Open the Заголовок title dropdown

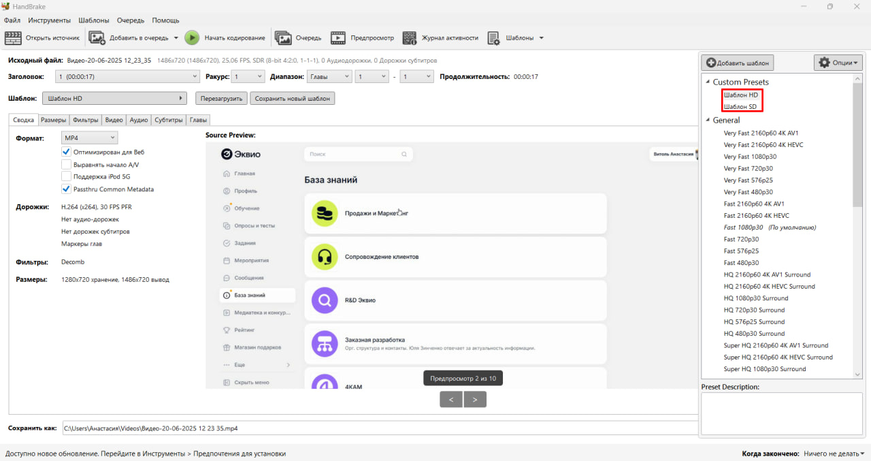tap(127, 77)
